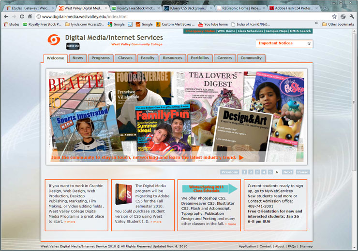
Task: Click the orange arrow after the slideshow caption
Action: [x=241, y=157]
